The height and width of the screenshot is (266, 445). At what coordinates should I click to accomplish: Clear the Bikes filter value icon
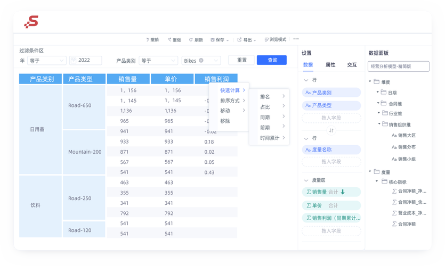201,60
